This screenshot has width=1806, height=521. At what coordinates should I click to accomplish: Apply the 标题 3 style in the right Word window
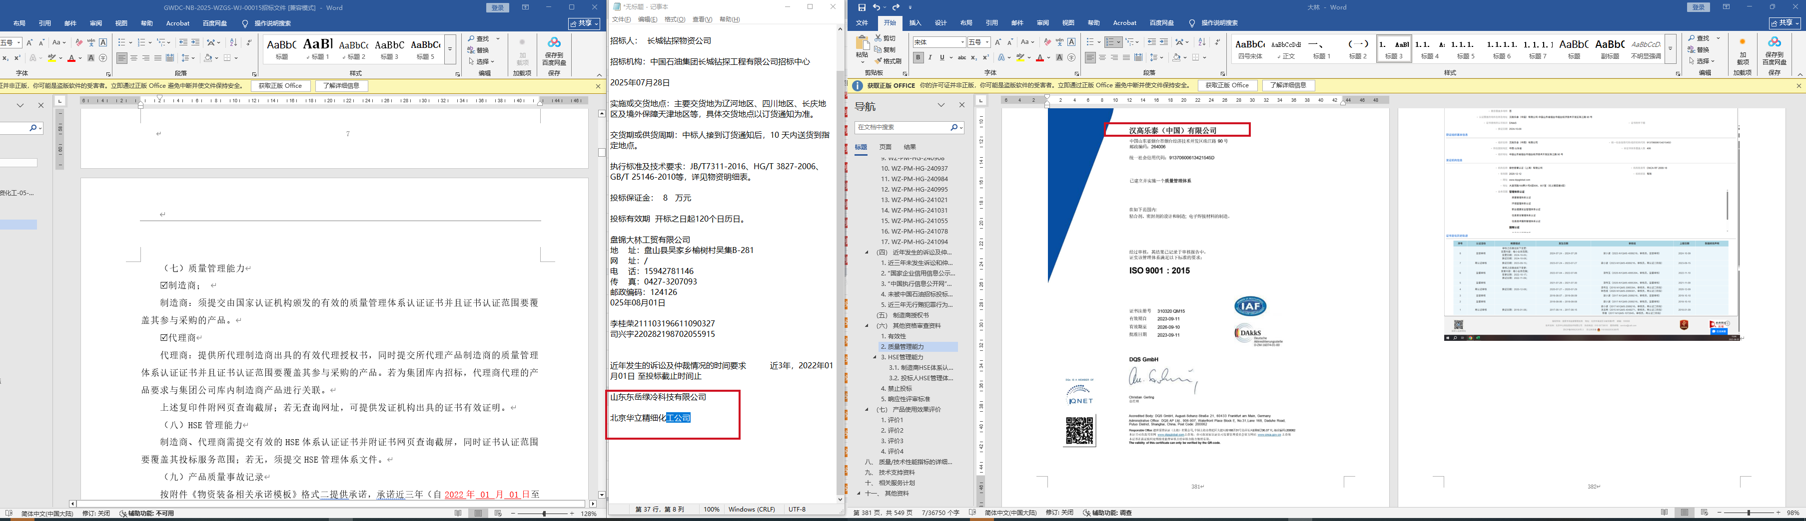click(1394, 48)
